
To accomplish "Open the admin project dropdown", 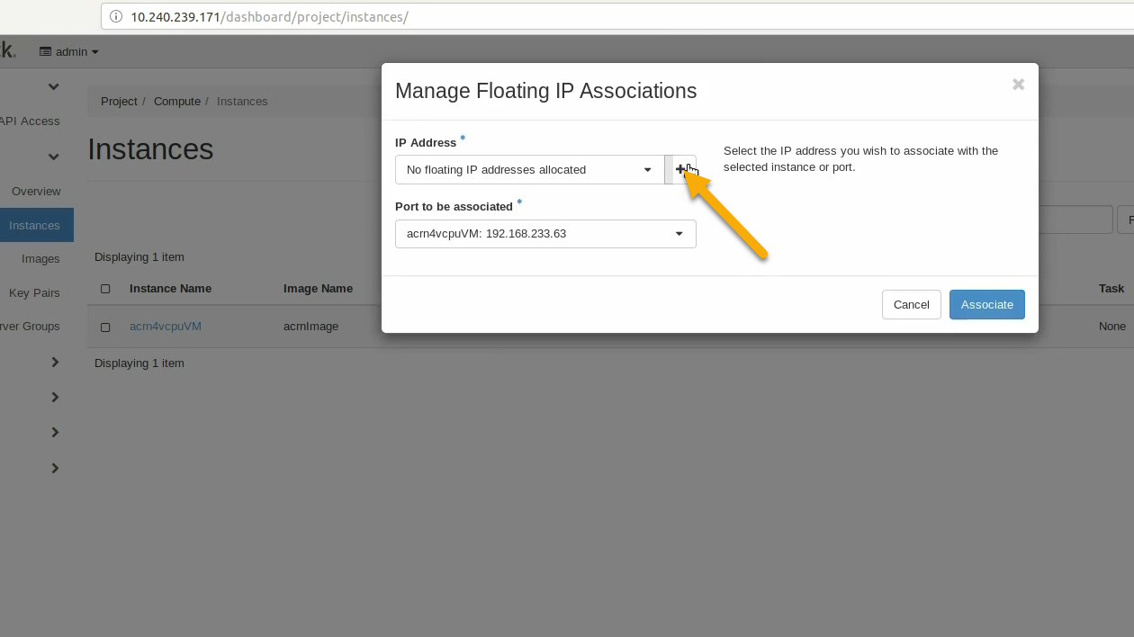I will coord(69,52).
